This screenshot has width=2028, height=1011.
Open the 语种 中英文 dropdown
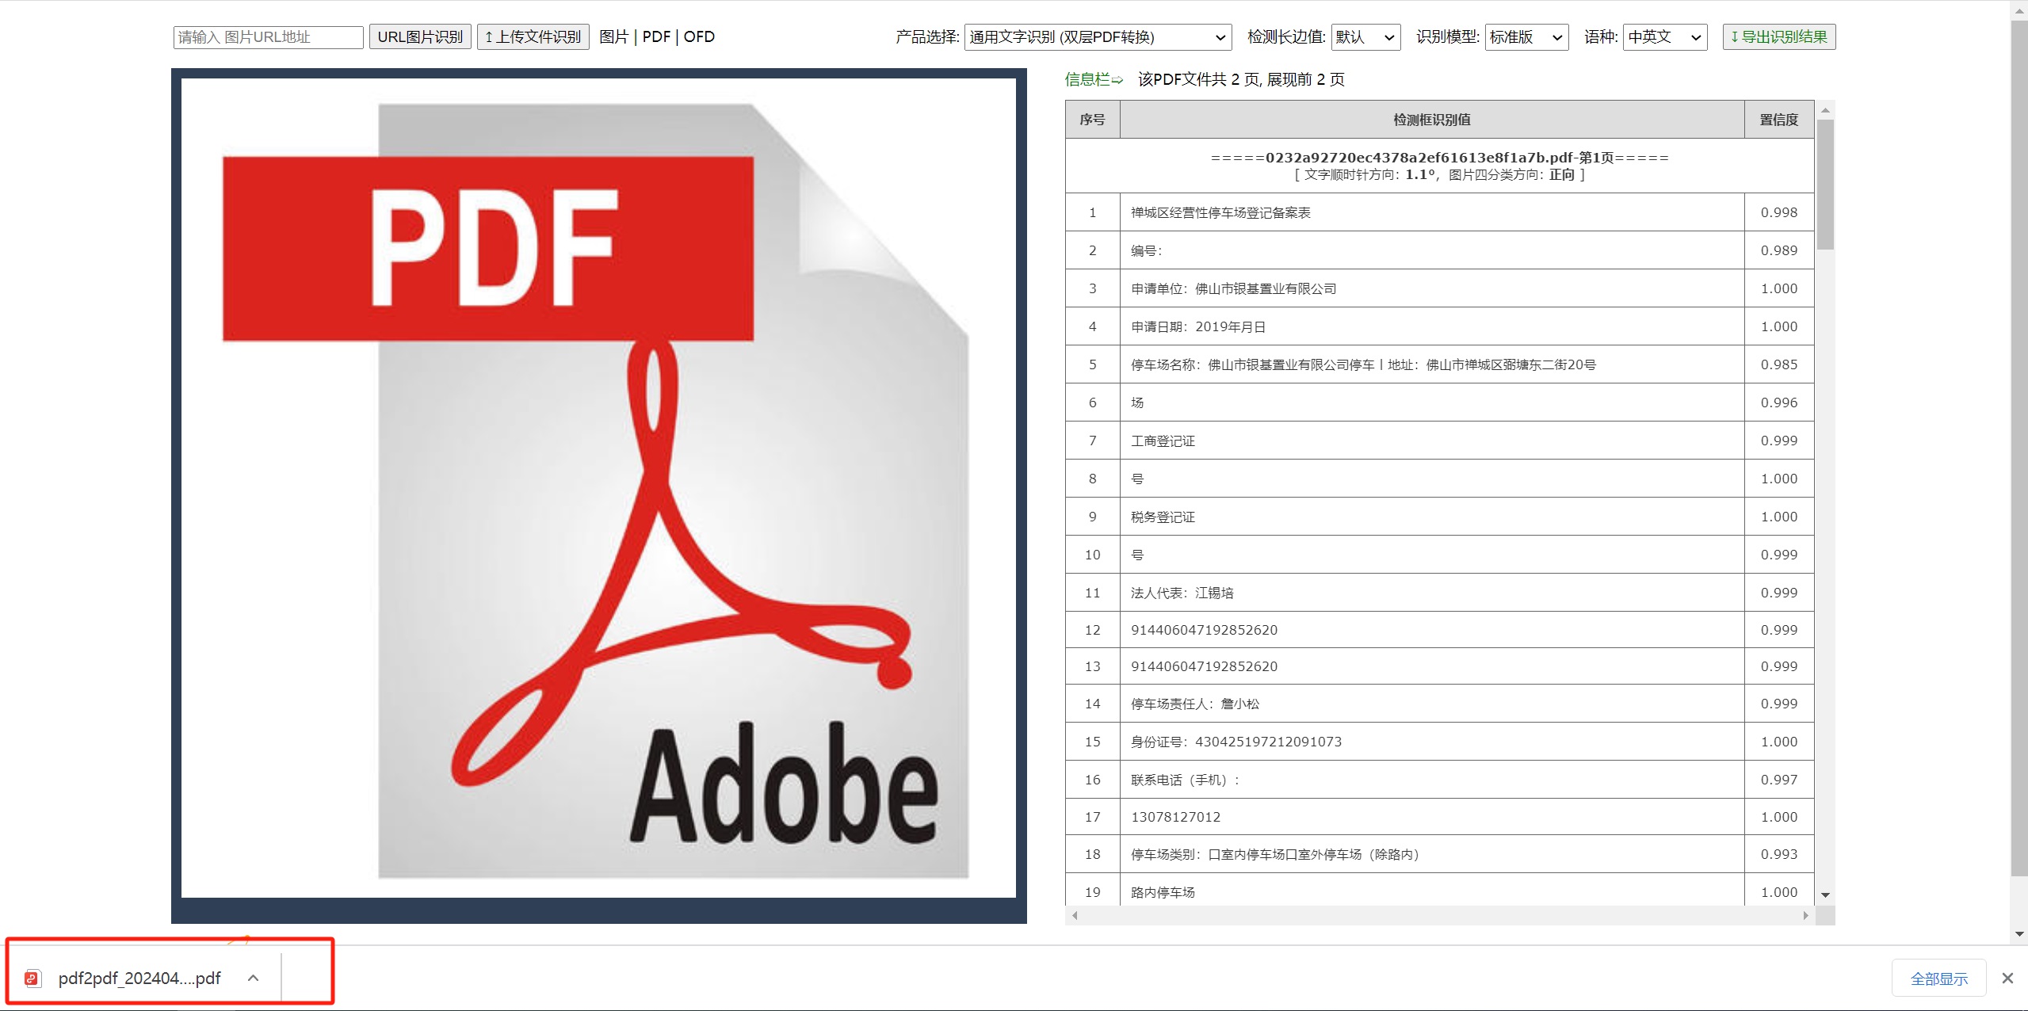click(1665, 37)
